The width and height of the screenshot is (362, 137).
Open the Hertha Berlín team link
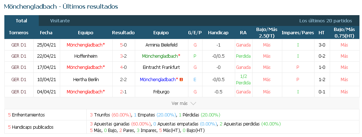pos(86,80)
